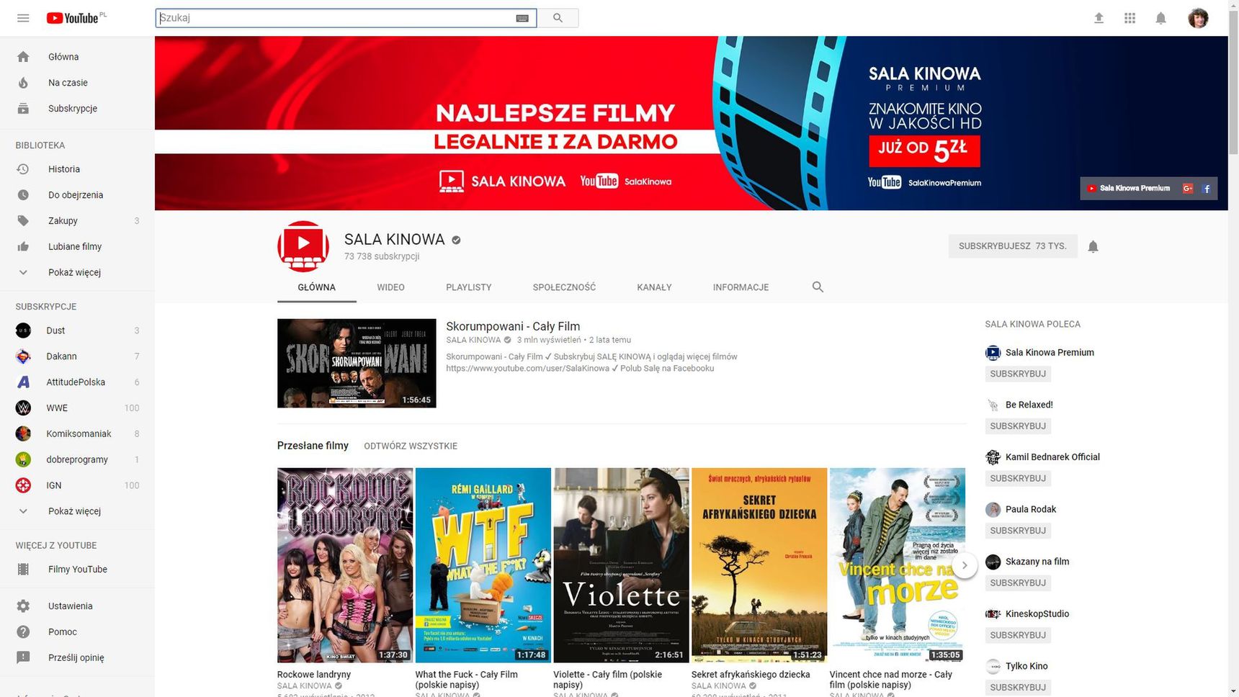Toggle channel notification bell next to subscribe button

click(x=1093, y=246)
